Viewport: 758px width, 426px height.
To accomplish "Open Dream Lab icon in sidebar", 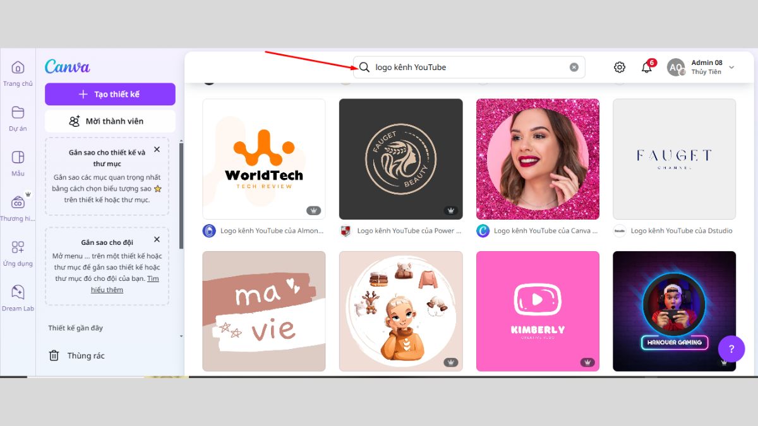I will 18,292.
